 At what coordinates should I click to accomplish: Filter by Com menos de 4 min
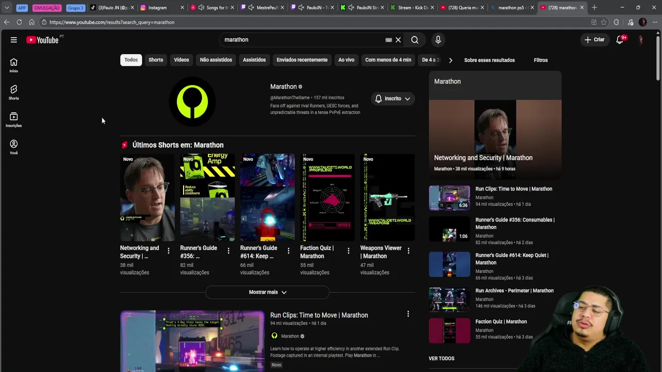(388, 60)
